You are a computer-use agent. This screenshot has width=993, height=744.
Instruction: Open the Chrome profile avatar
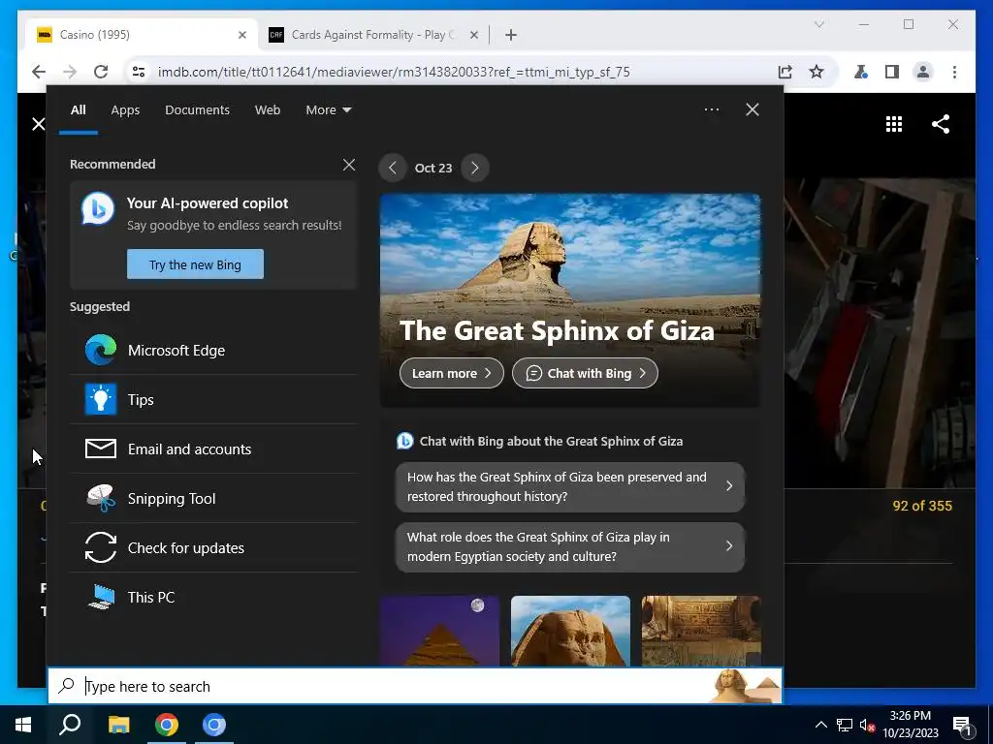coord(923,72)
